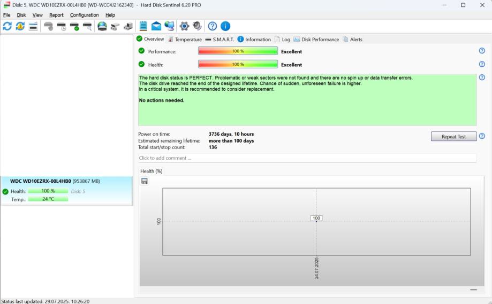Open the report notepad icon in toolbar
The image size is (492, 304).
(x=143, y=26)
